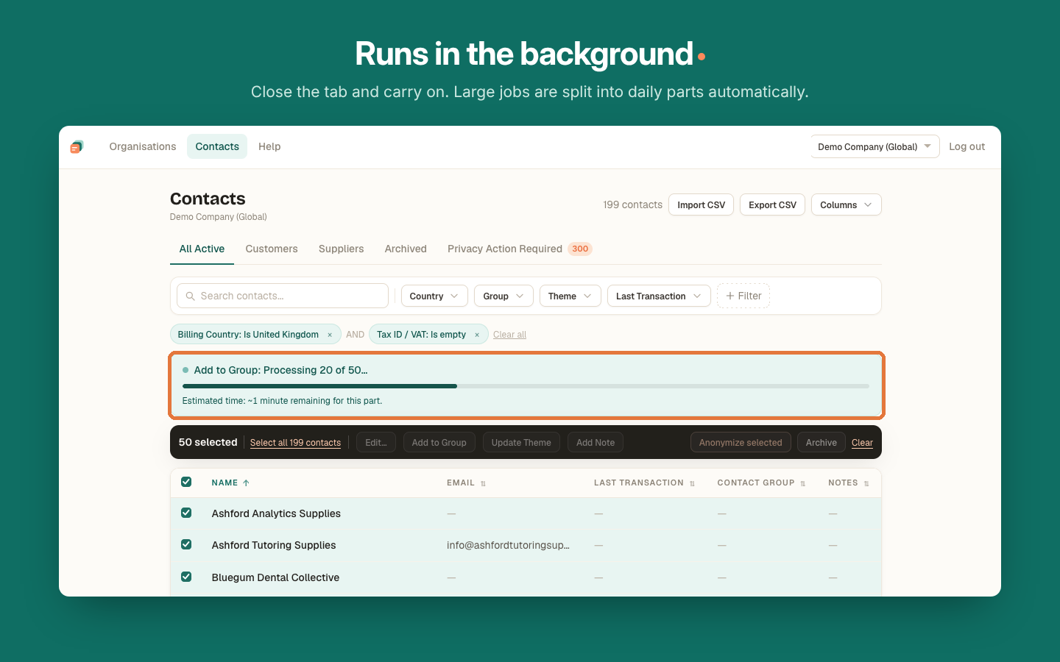Open the Last Transaction filter dropdown
The height and width of the screenshot is (662, 1060).
659,296
